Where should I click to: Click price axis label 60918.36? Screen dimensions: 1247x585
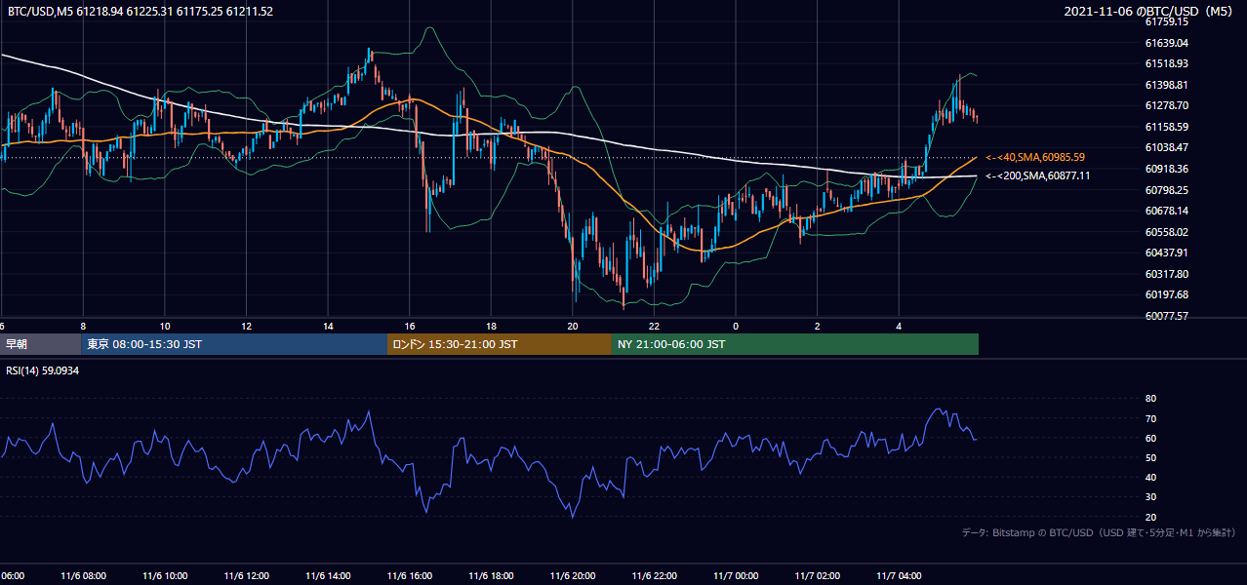click(1166, 169)
